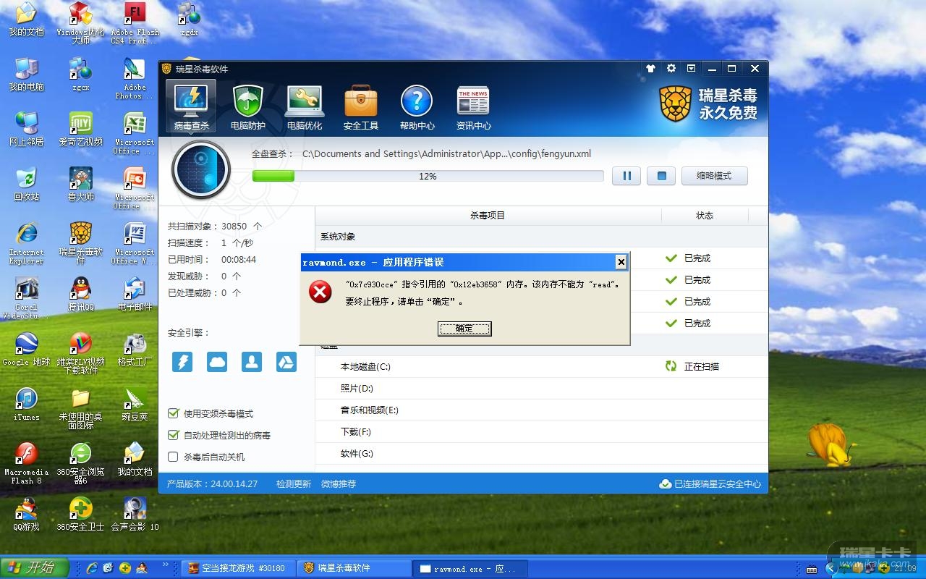Open 网上邻居 network icon

click(26, 129)
